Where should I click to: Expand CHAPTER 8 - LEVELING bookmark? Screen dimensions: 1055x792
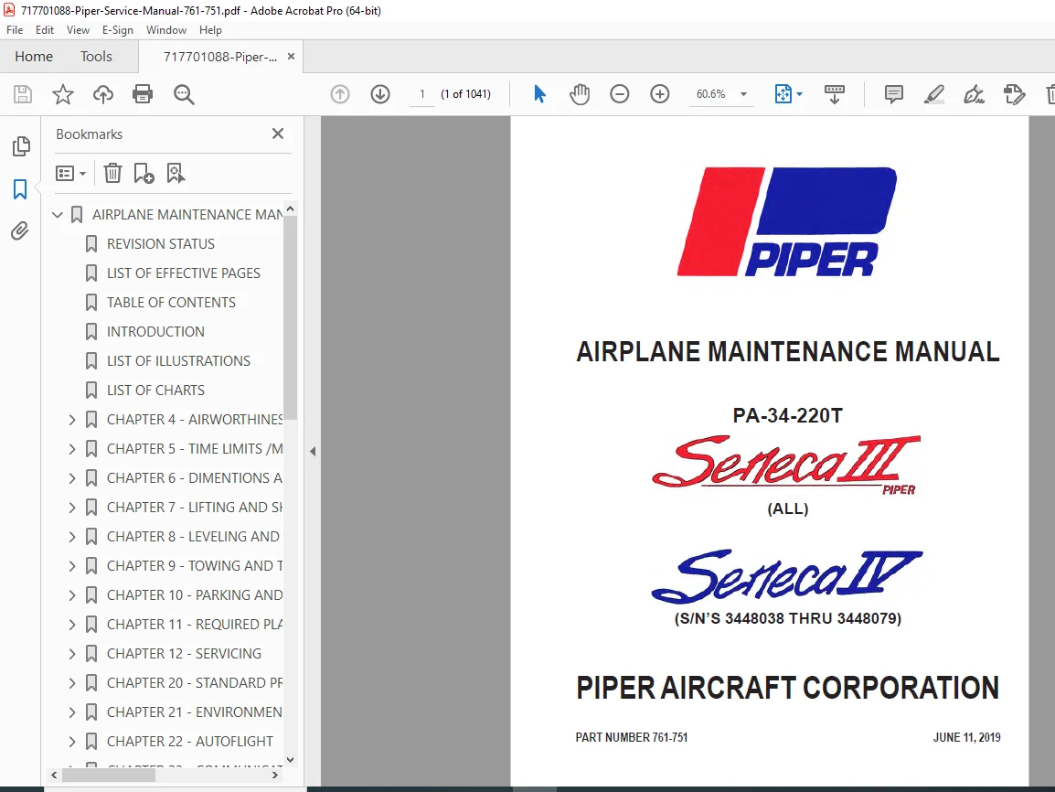(72, 537)
